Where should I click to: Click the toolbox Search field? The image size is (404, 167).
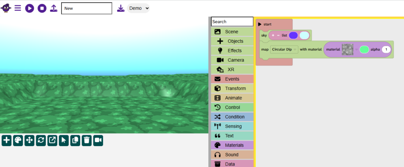coord(232,22)
